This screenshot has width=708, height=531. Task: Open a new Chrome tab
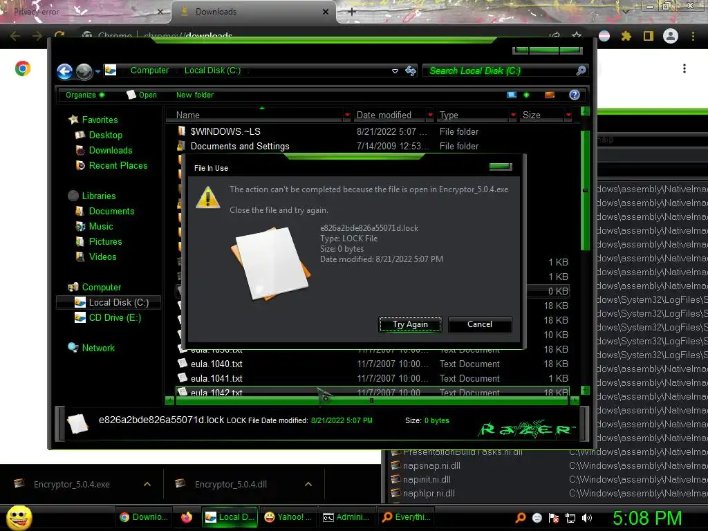point(352,12)
